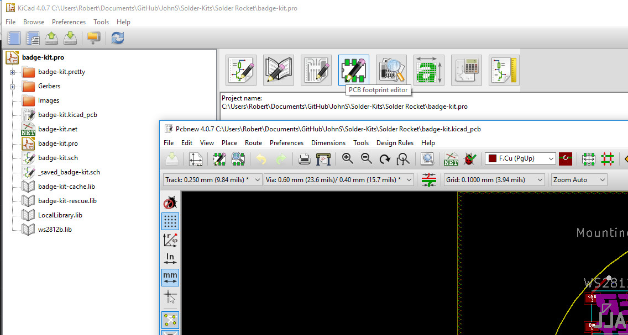The height and width of the screenshot is (335, 628).
Task: Open Via size dropdown
Action: 339,180
